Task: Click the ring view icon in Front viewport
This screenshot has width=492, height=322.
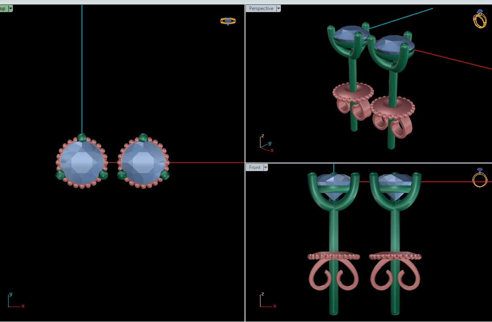Action: pos(480,178)
